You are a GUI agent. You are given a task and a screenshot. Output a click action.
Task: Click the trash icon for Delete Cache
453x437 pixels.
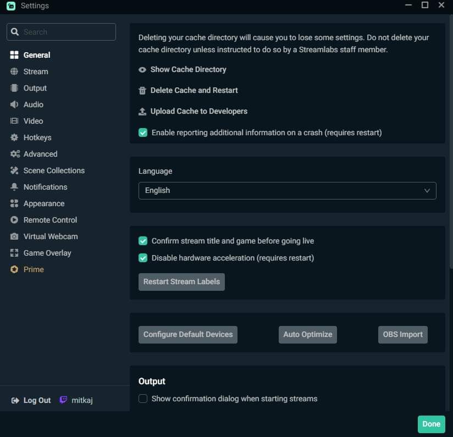142,91
